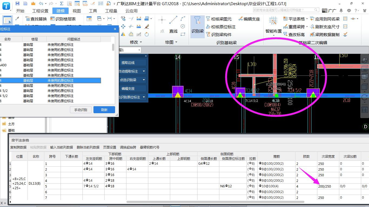Screen dimensions: 369x207
Task: Open the 自动提取标注 dropdown arrow
Action: click(144, 71)
